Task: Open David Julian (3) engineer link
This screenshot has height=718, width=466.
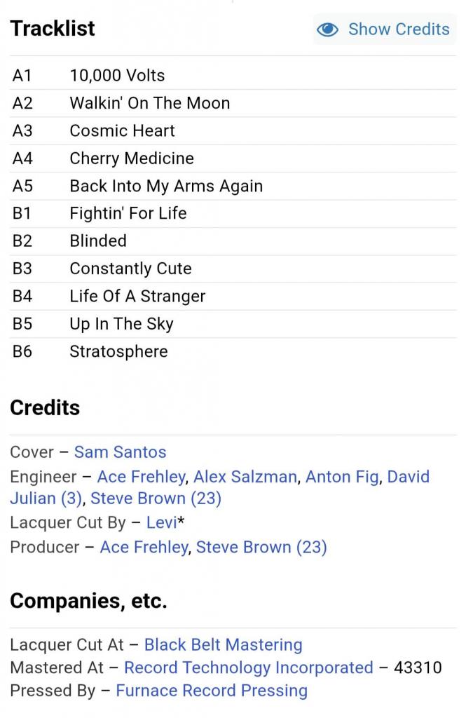Action: click(x=45, y=499)
